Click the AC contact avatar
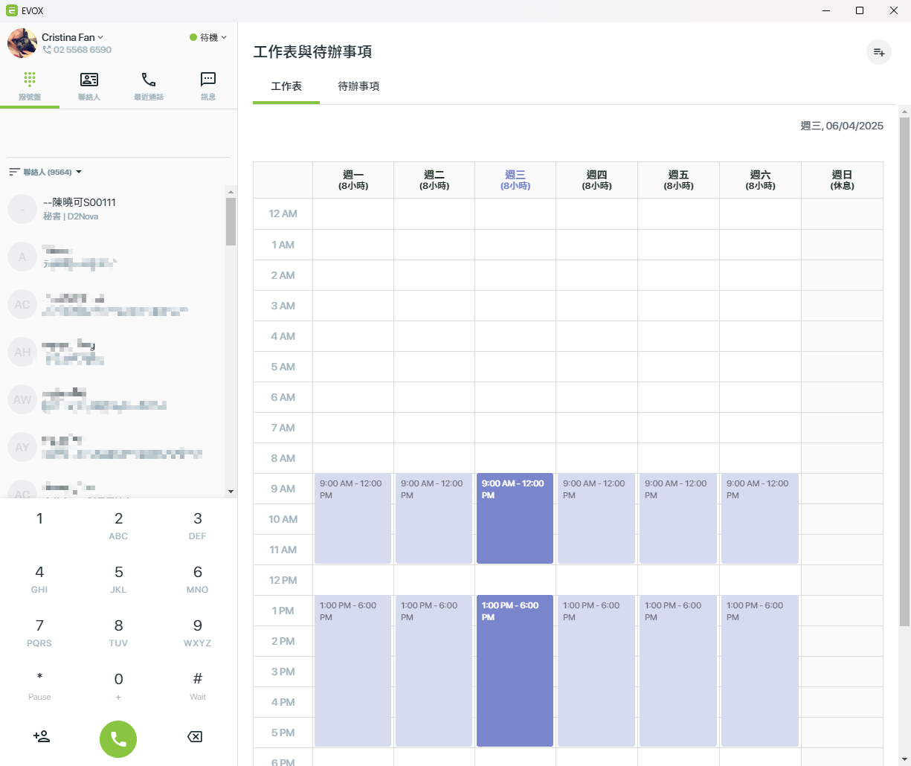Screen dimensions: 911x766 pos(22,304)
